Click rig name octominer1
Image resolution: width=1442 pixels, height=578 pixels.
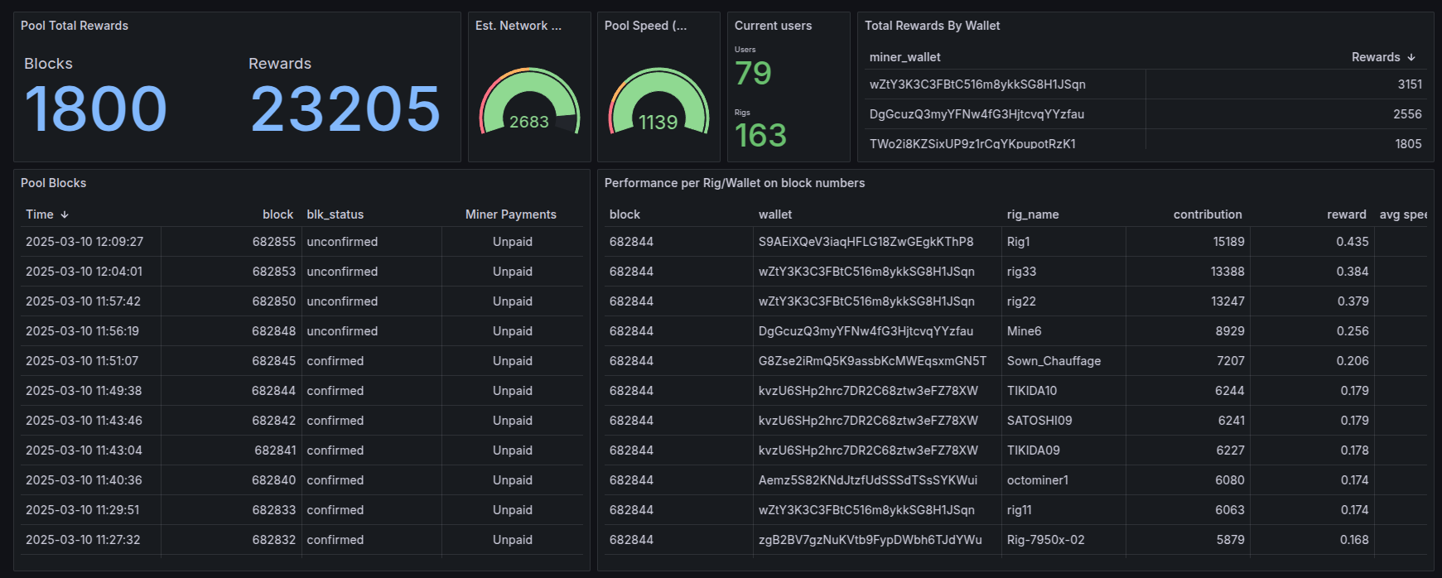click(1038, 480)
